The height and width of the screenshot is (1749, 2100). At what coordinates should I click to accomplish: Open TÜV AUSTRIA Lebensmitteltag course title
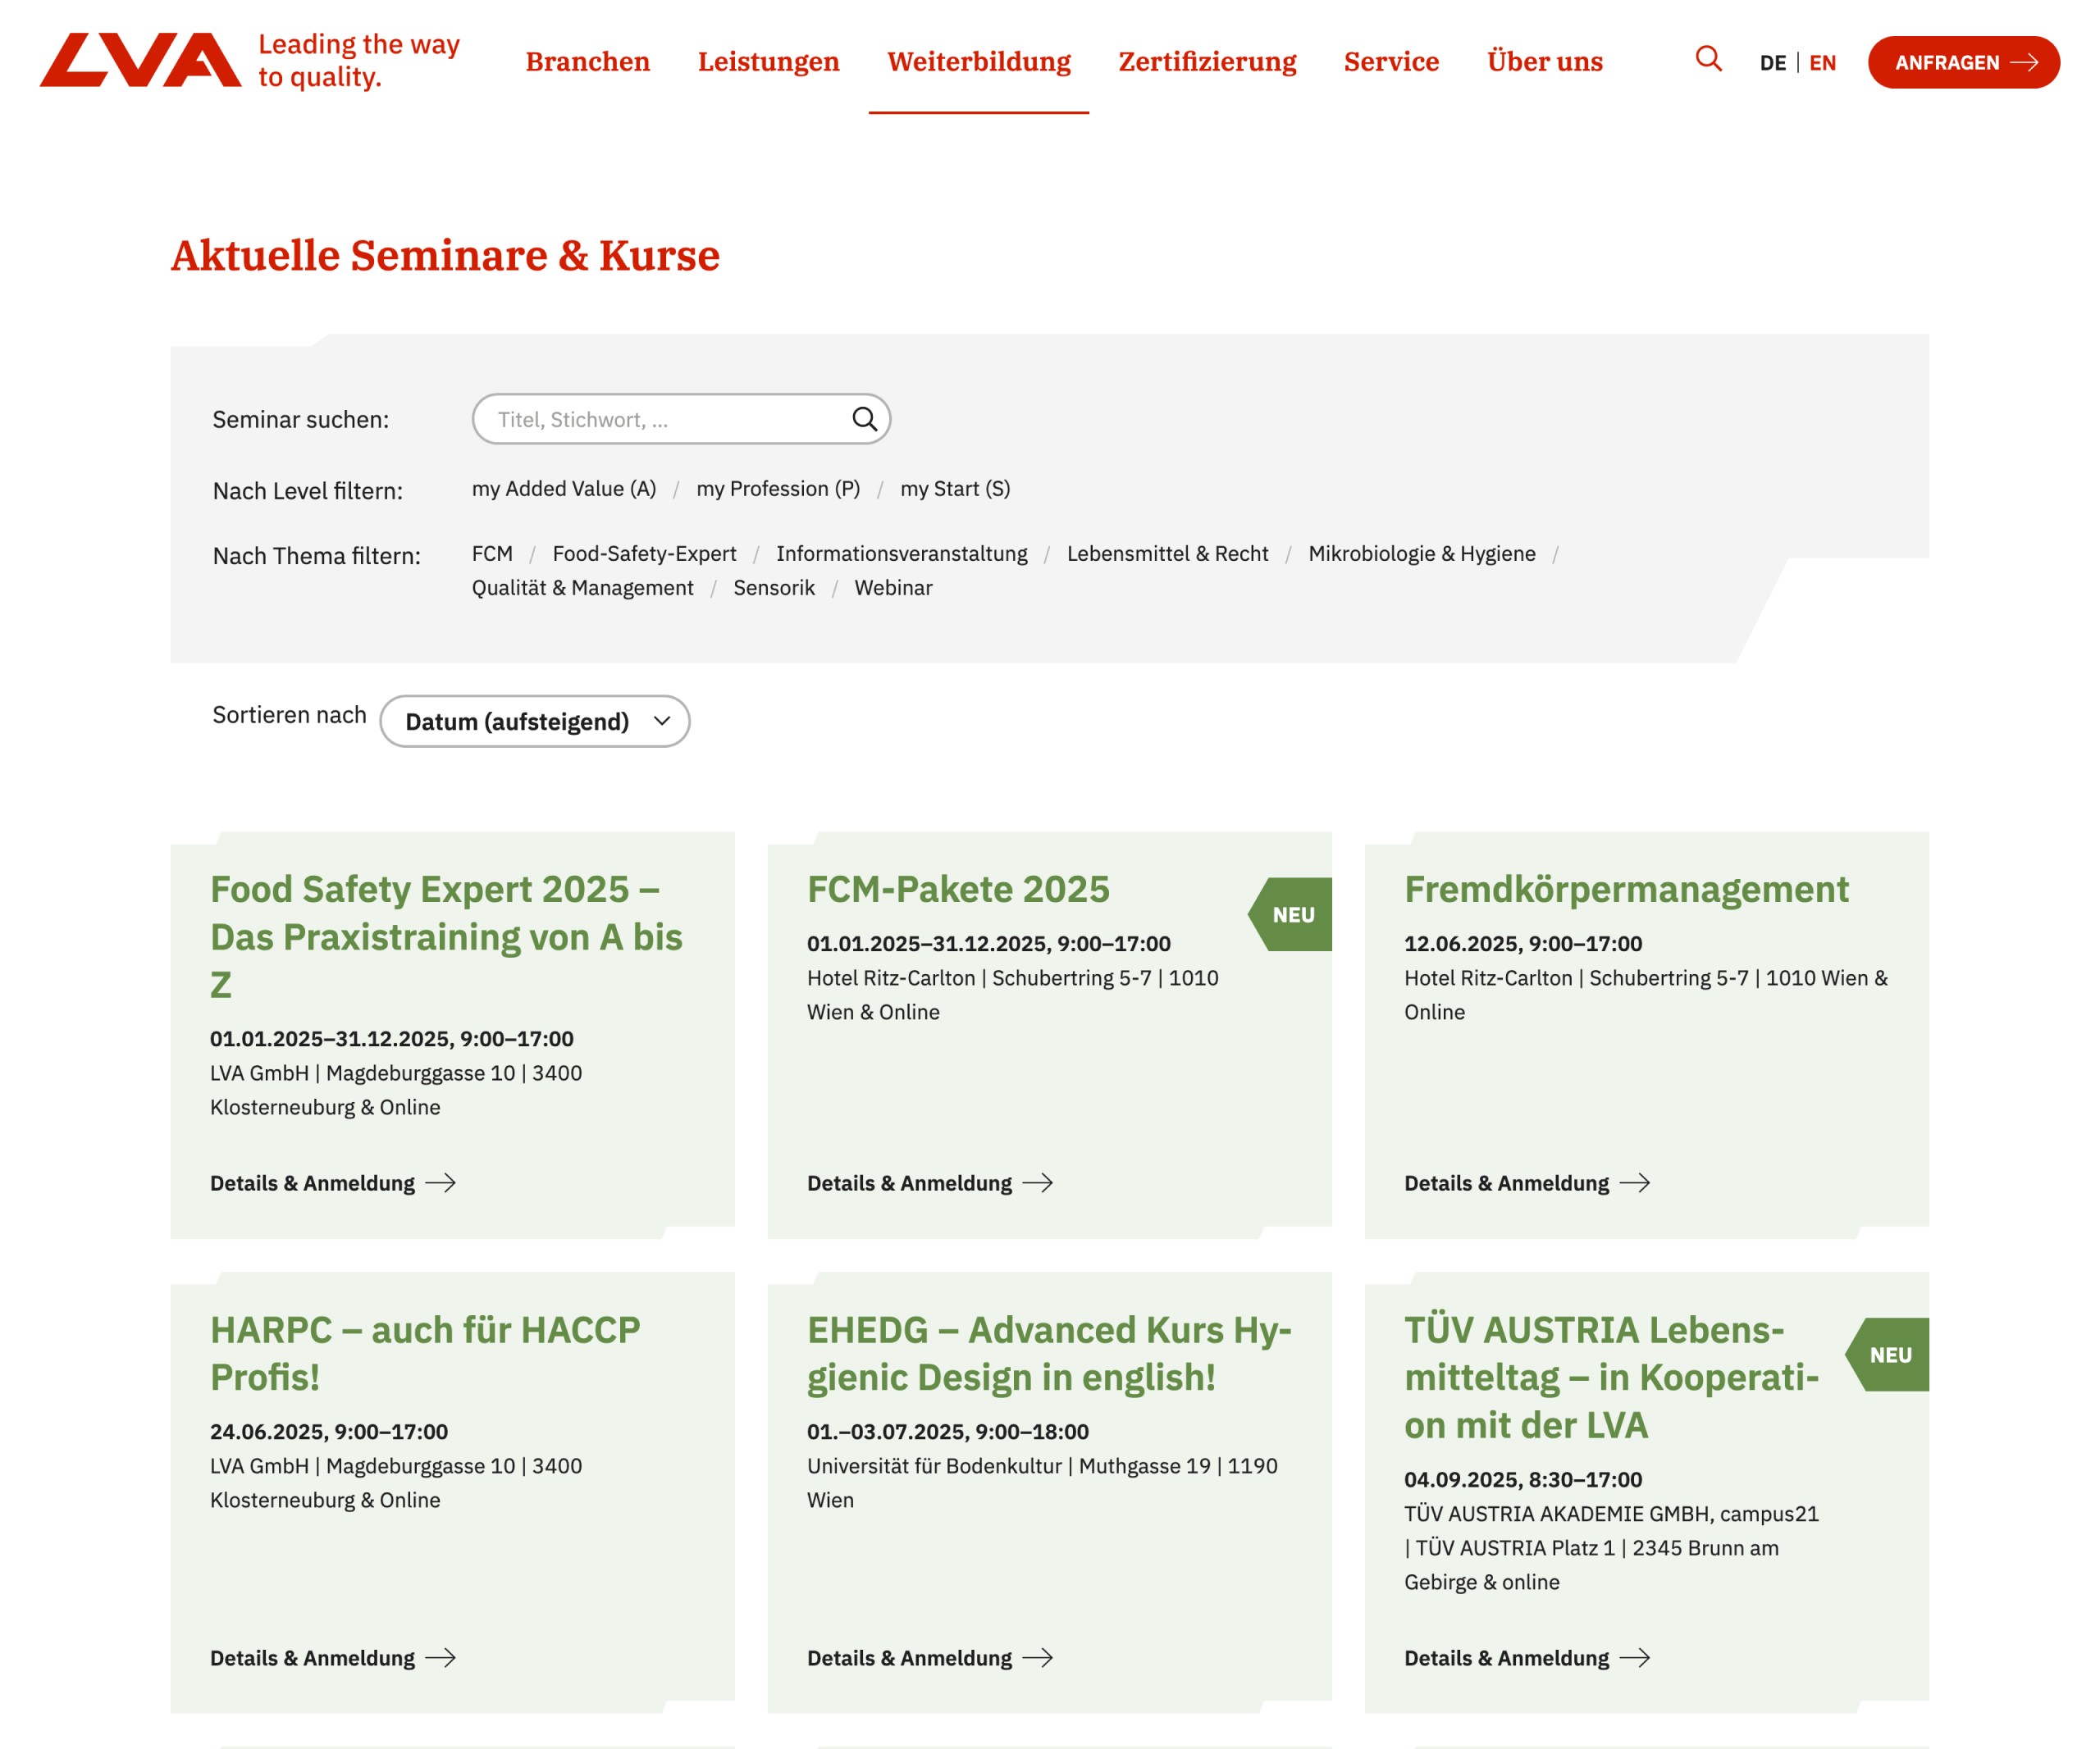click(x=1611, y=1378)
